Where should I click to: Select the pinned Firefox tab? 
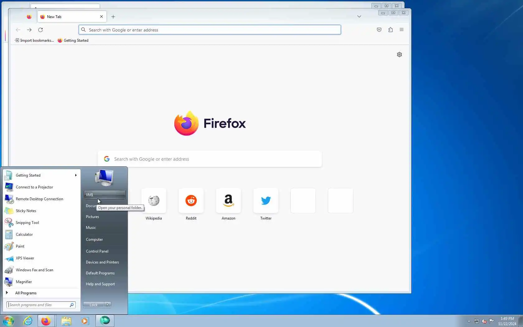pyautogui.click(x=29, y=17)
